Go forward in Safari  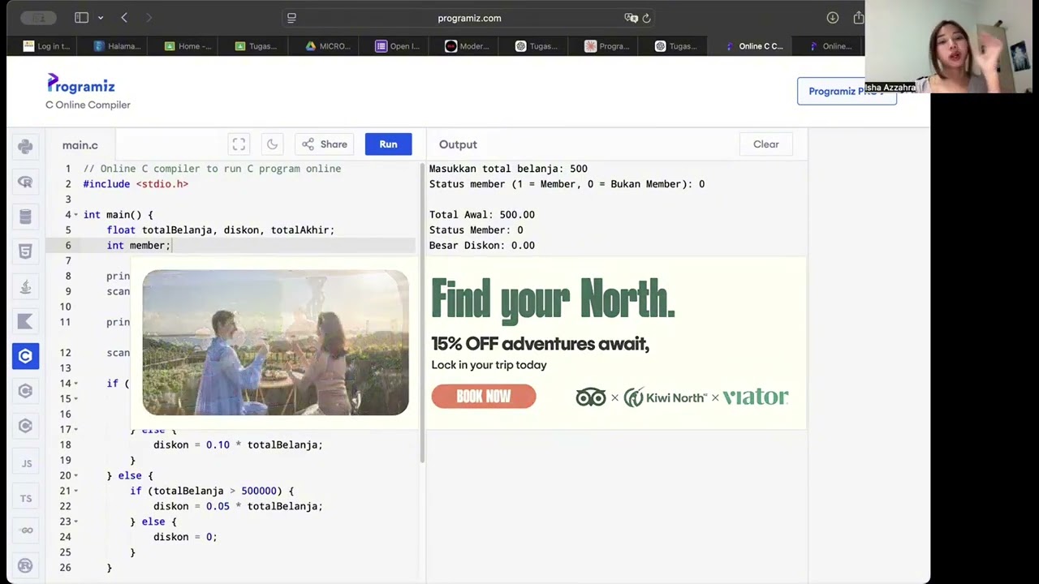click(x=149, y=18)
